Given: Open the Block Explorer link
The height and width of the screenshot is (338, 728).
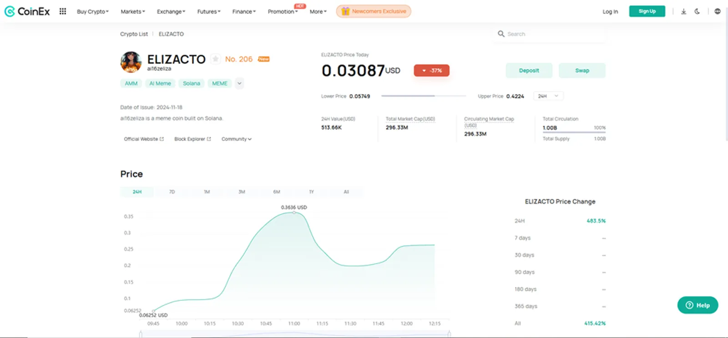Looking at the screenshot, I should click(x=192, y=139).
